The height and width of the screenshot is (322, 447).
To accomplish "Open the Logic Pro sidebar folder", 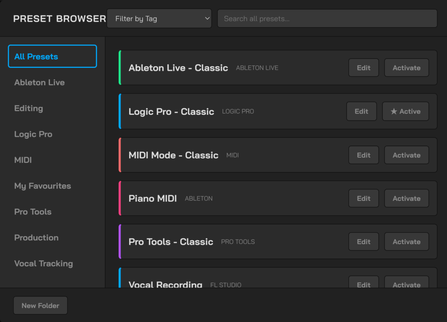I will [33, 134].
